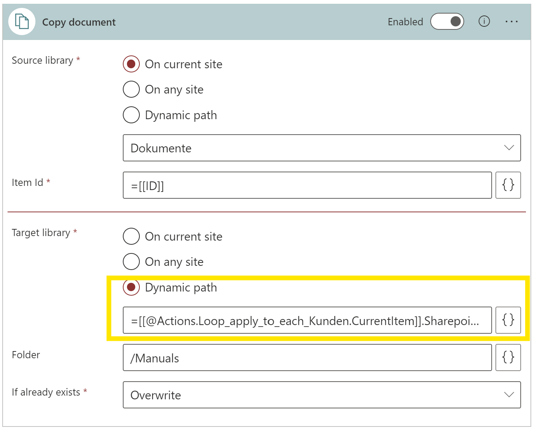Click the 'If already exists' label
This screenshot has height=428, width=535.
pos(46,392)
